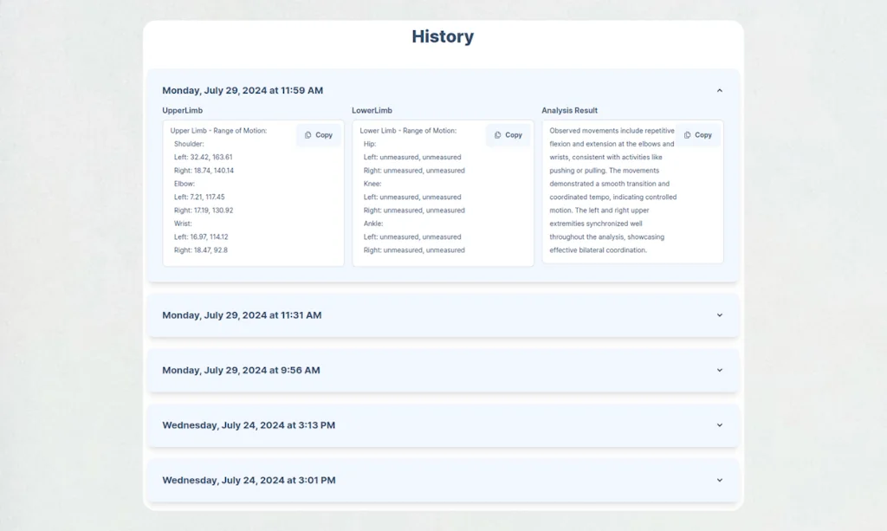
Task: Click the UpperLimb section label
Action: click(182, 111)
